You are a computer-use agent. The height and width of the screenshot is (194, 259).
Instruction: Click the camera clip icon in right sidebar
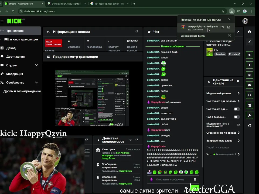(x=249, y=105)
